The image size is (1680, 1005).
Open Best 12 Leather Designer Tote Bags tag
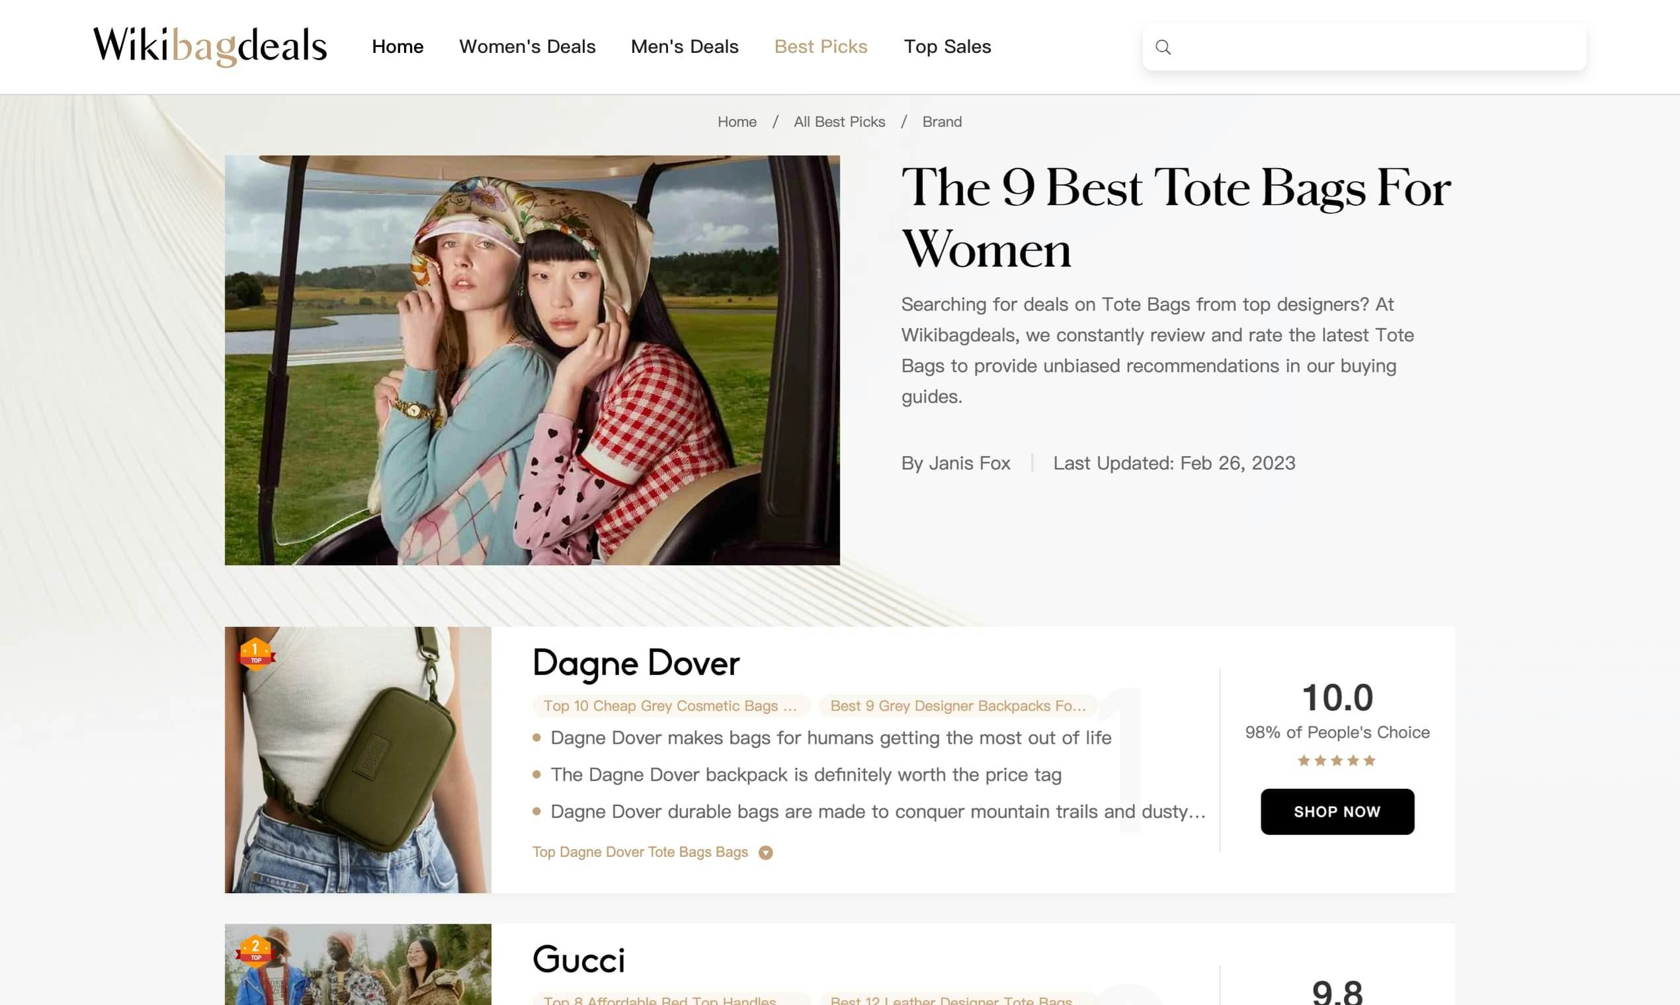point(958,1000)
